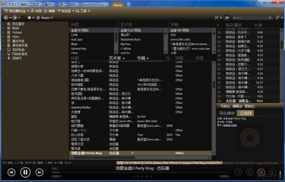The height and width of the screenshot is (182, 285).
Task: Sort by the 艺术家 column header
Action: tap(115, 58)
